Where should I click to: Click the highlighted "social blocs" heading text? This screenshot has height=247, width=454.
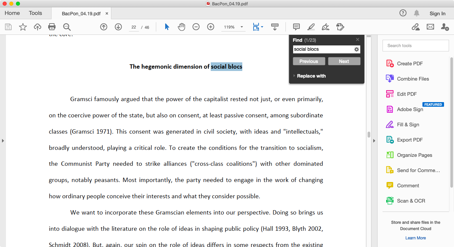(x=227, y=67)
